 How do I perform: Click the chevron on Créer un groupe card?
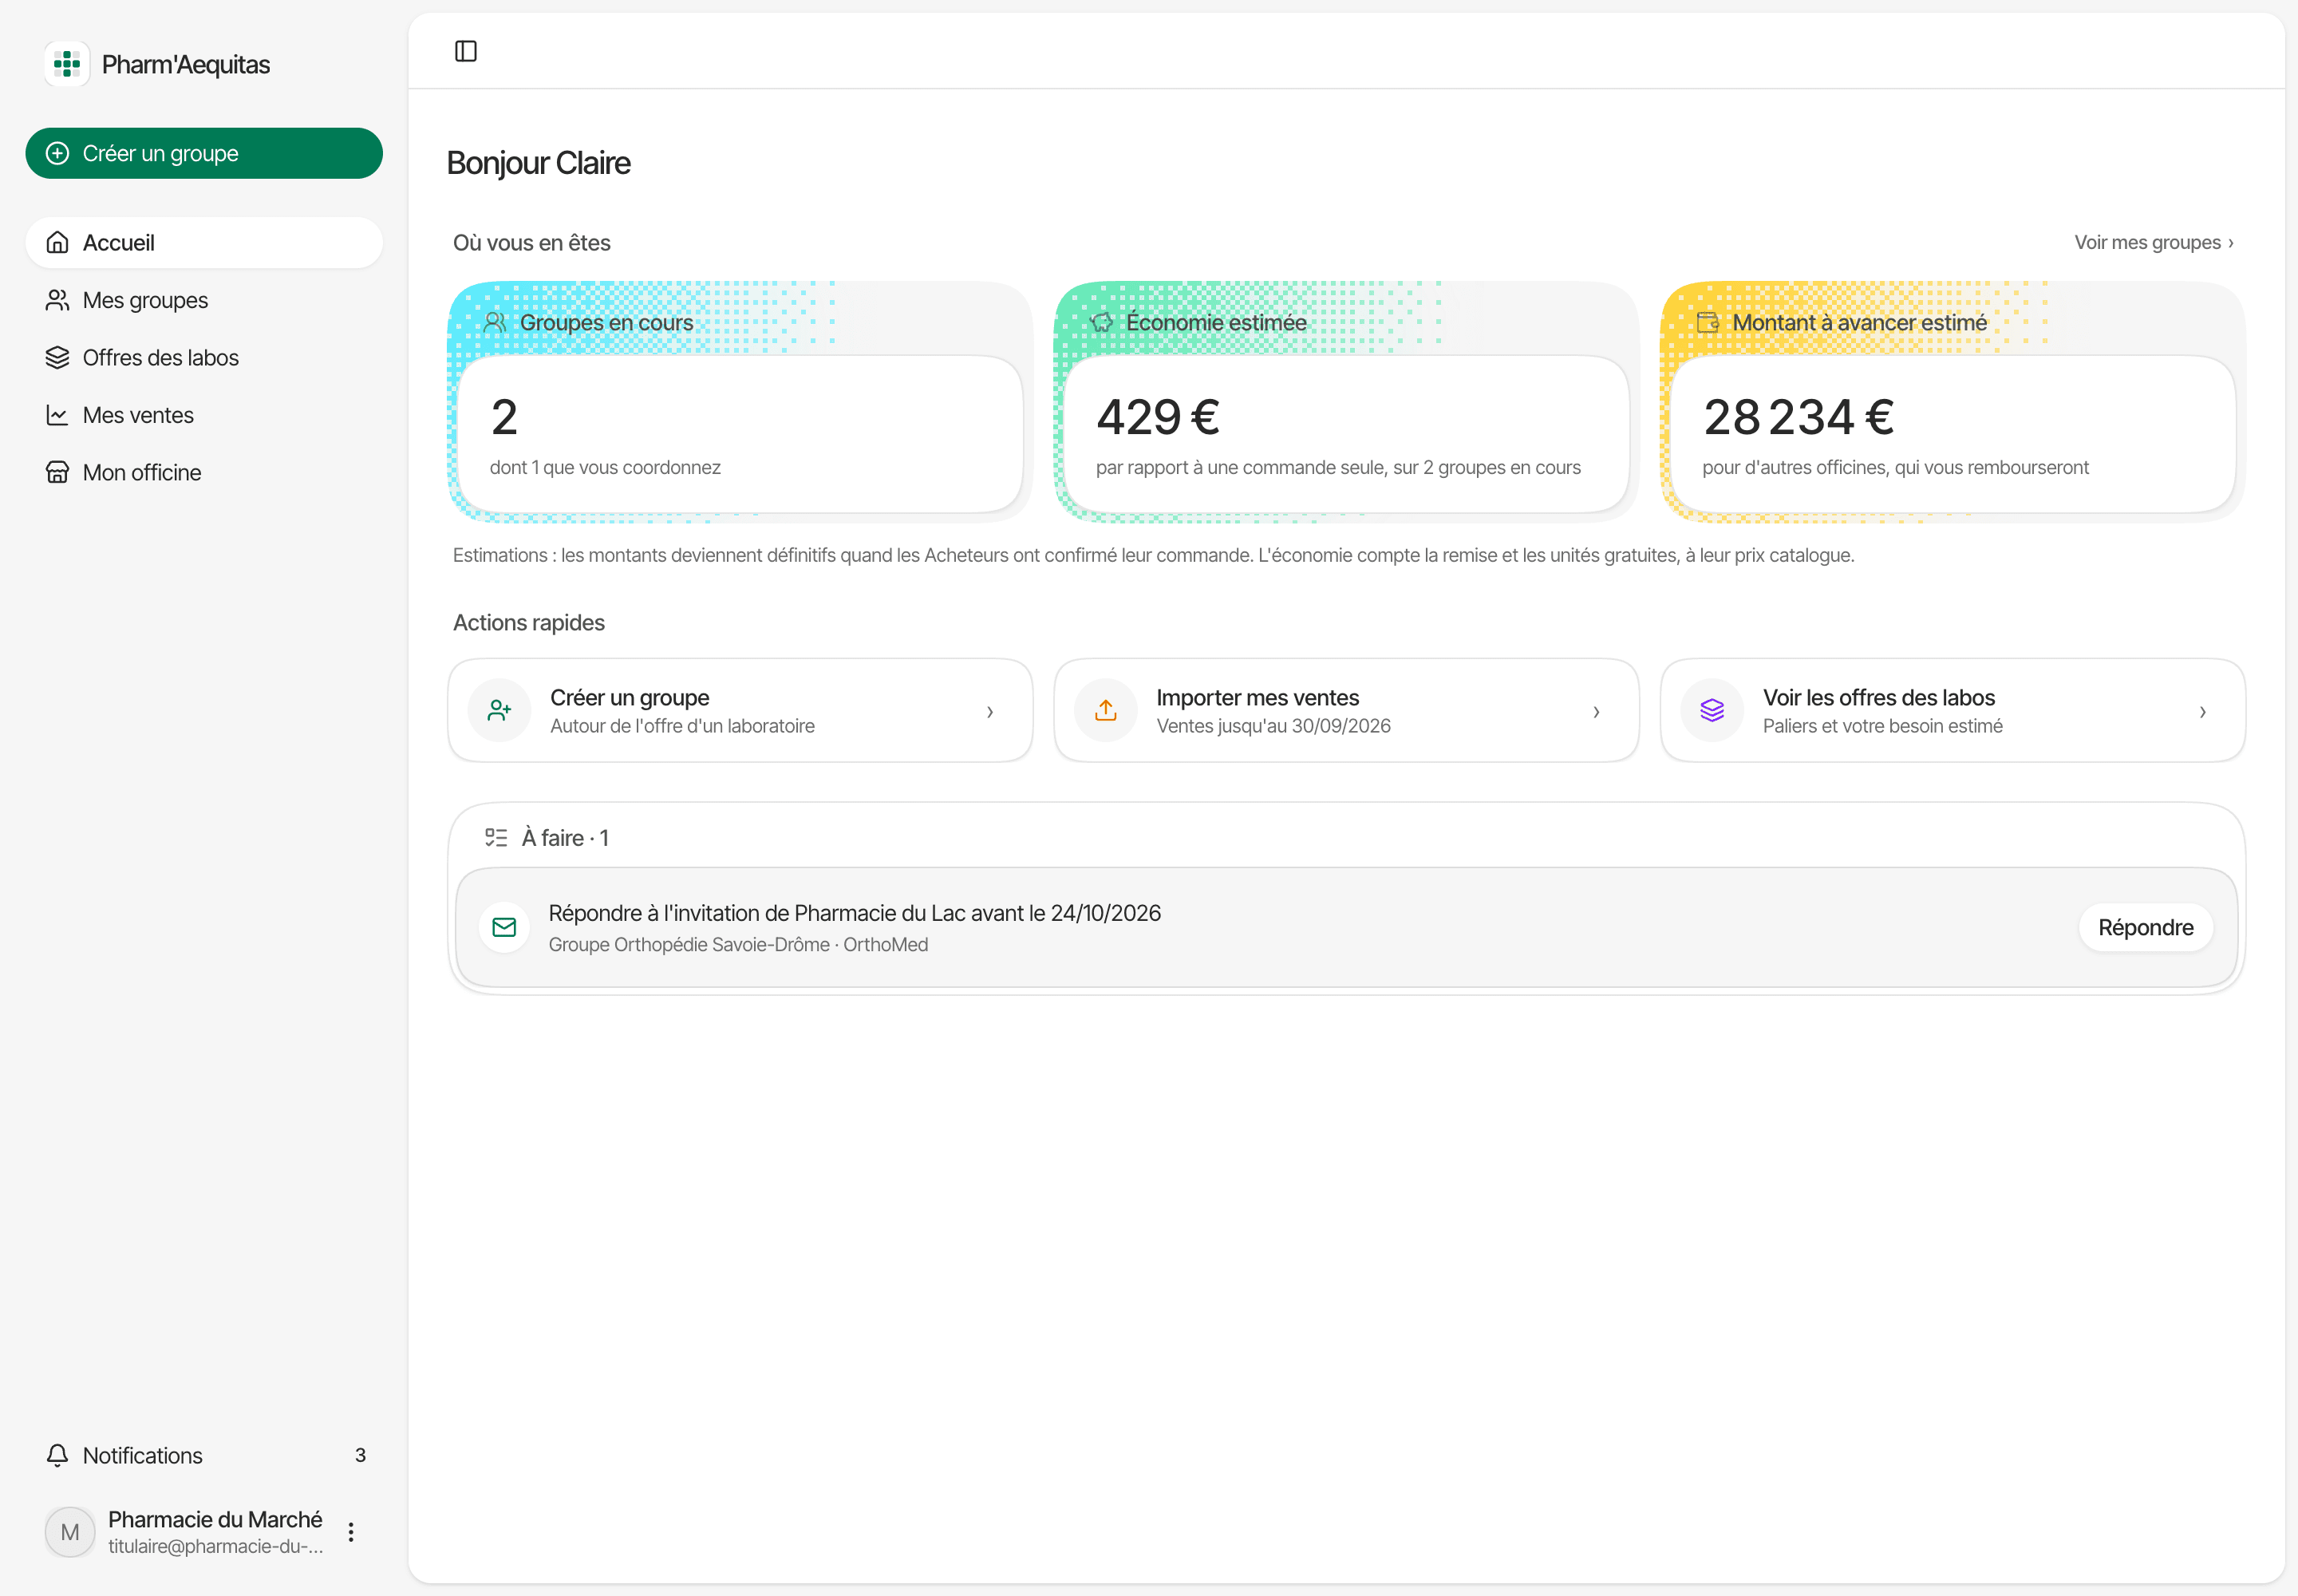[x=990, y=712]
